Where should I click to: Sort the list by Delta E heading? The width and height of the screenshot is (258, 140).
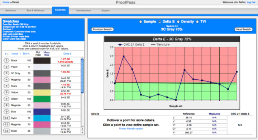pyautogui.click(x=67, y=54)
